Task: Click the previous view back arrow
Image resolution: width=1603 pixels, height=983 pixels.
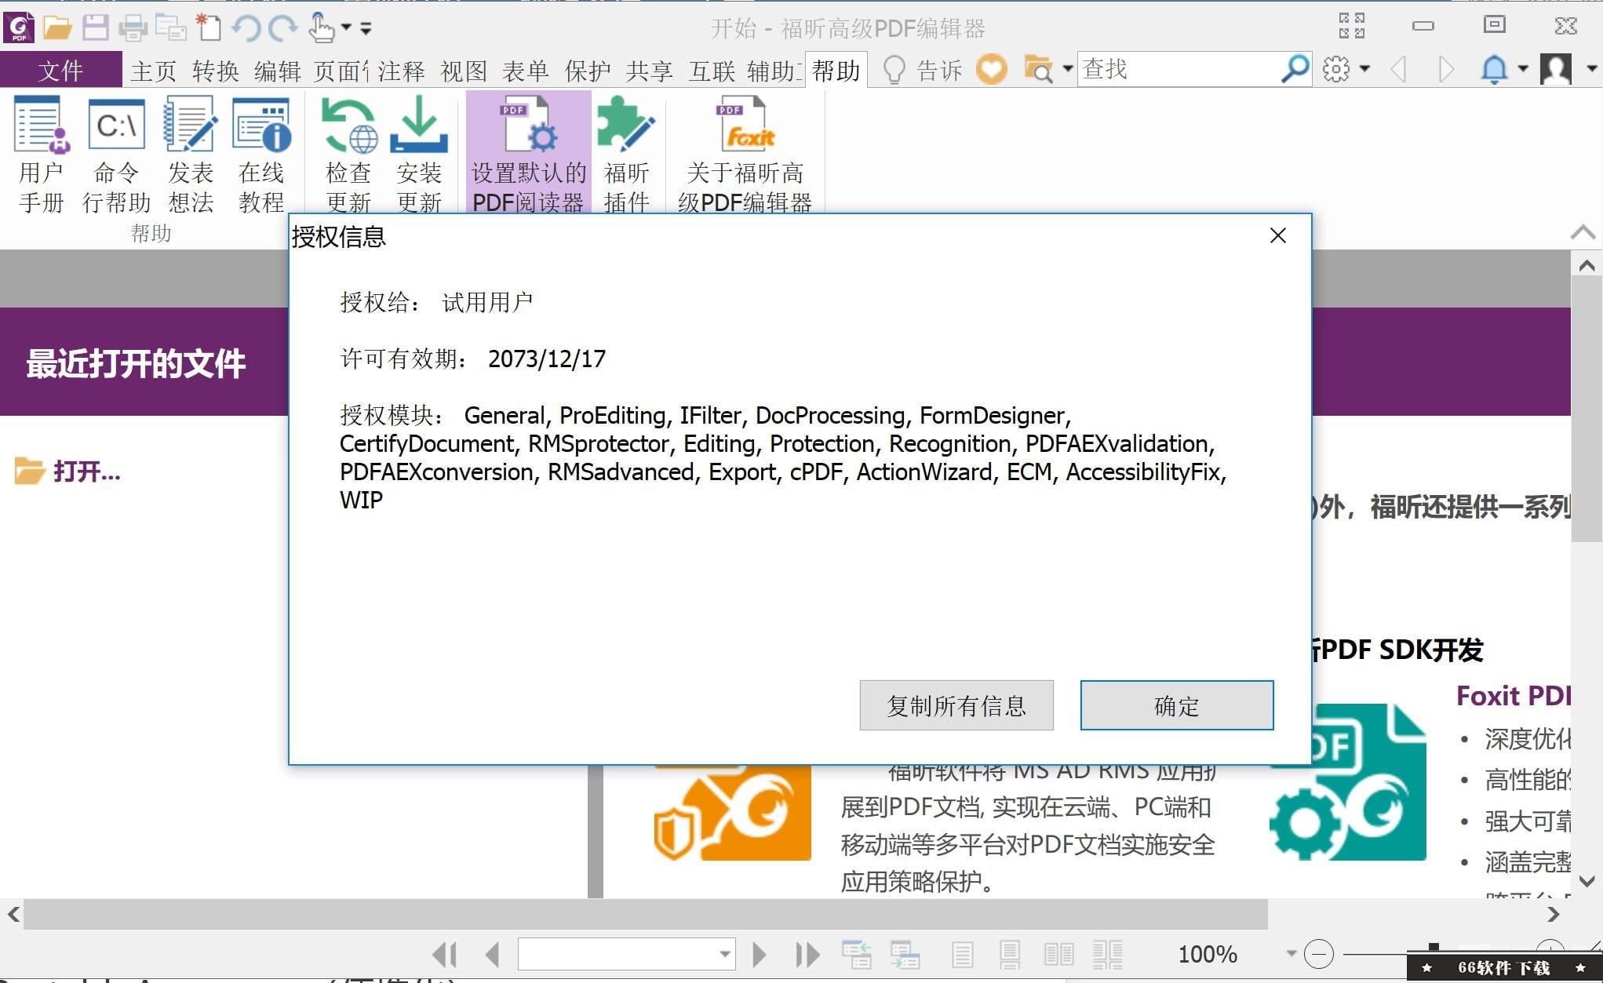Action: [x=1397, y=69]
